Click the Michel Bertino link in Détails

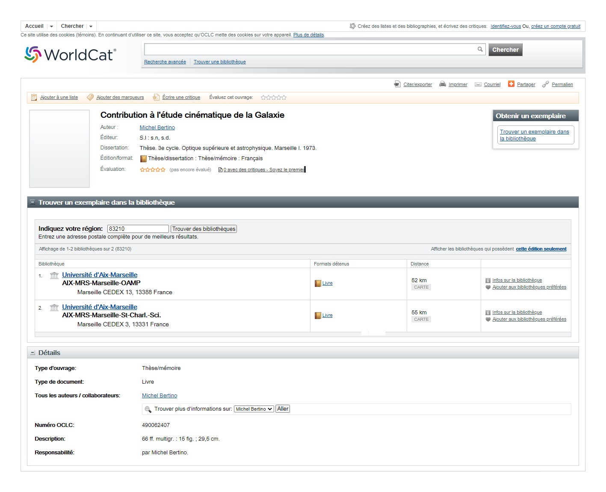[x=160, y=396]
